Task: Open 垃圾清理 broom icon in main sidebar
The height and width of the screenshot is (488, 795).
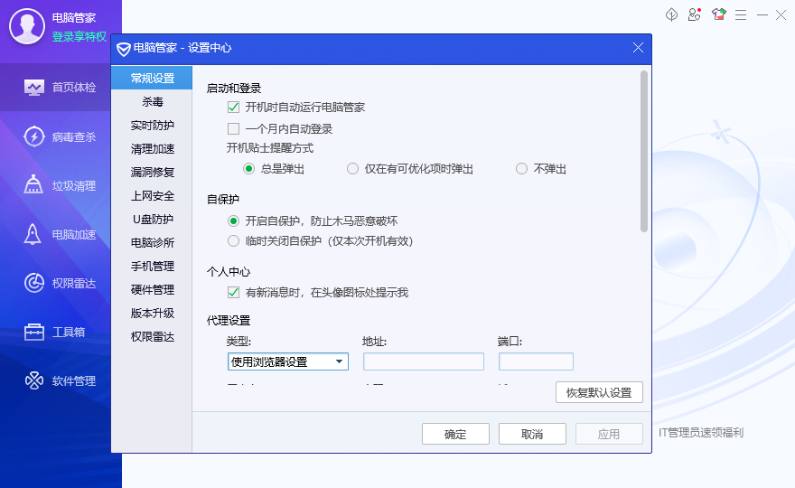Action: [33, 185]
